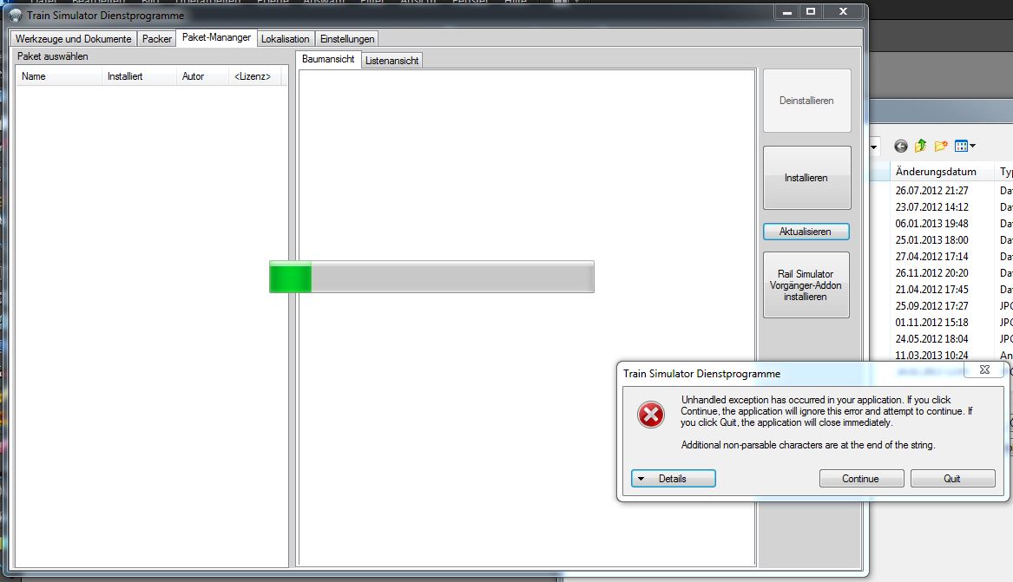The image size is (1013, 582).
Task: Create new folder icon in Explorer window
Action: pyautogui.click(x=941, y=146)
